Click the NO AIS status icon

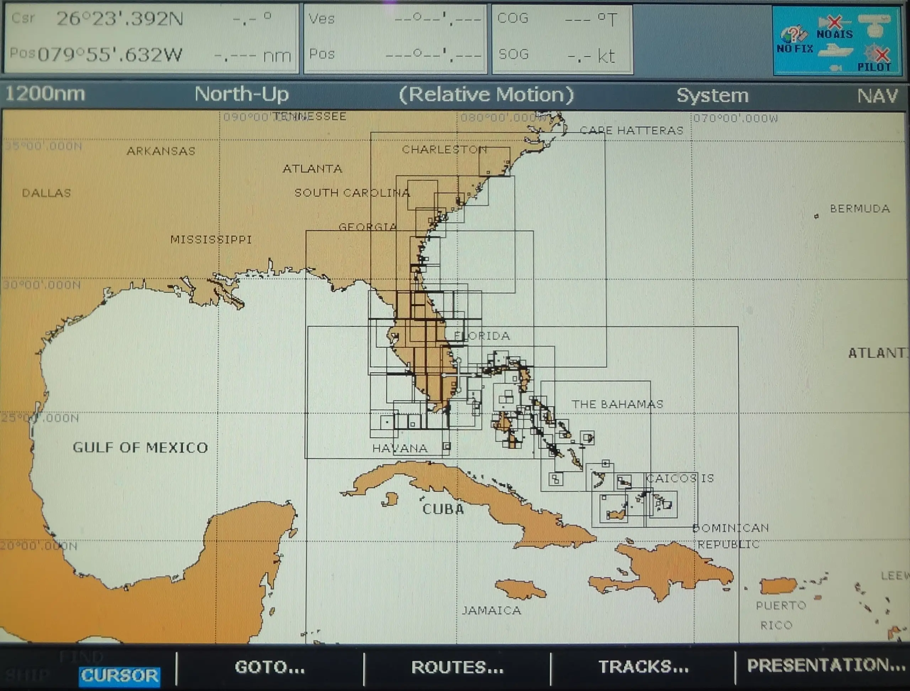[834, 27]
